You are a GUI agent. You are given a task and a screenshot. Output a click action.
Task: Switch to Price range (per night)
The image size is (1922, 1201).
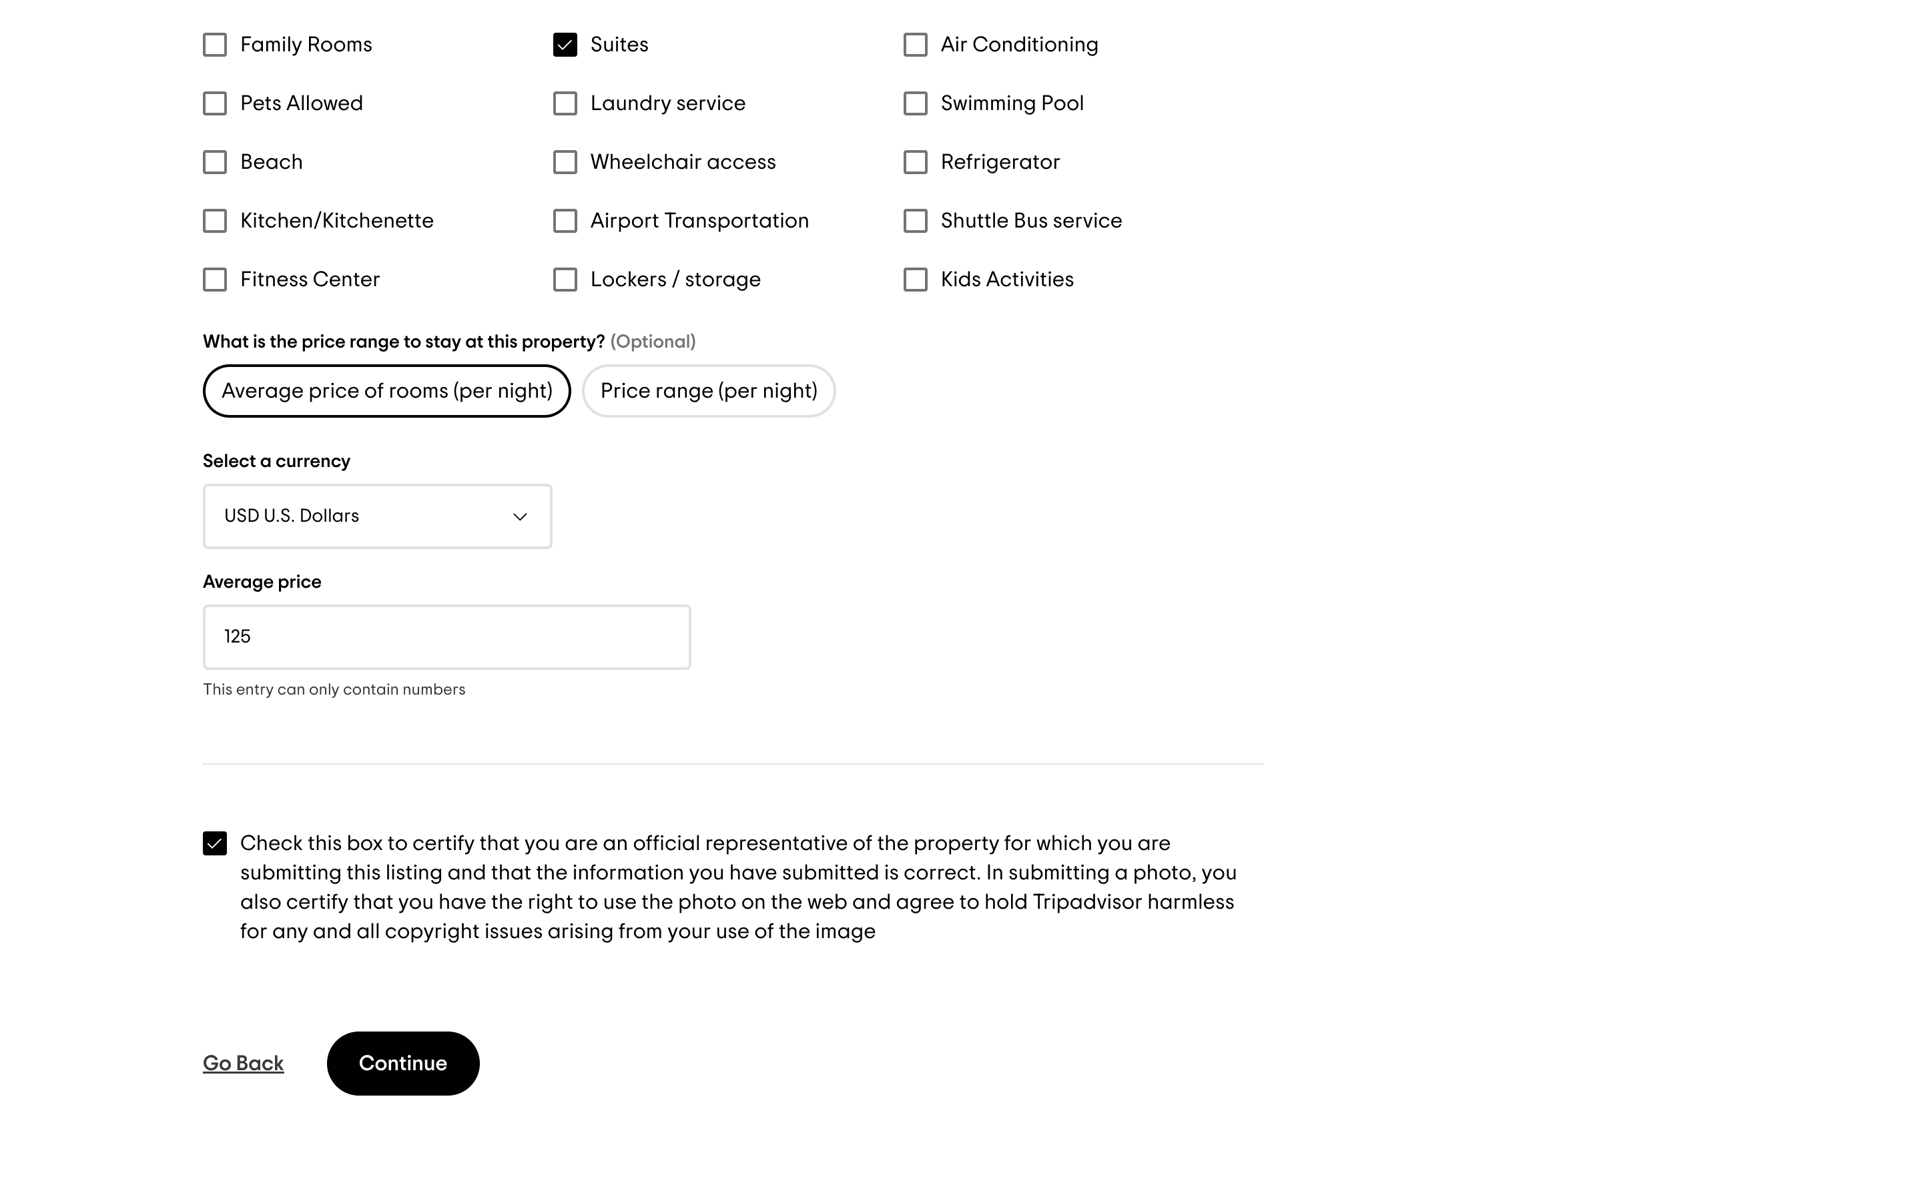pyautogui.click(x=709, y=391)
